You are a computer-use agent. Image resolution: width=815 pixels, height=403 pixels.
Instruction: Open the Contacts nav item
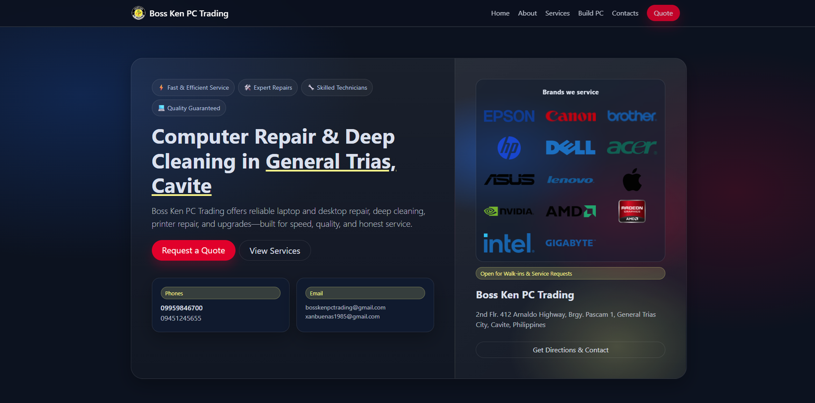pyautogui.click(x=625, y=13)
